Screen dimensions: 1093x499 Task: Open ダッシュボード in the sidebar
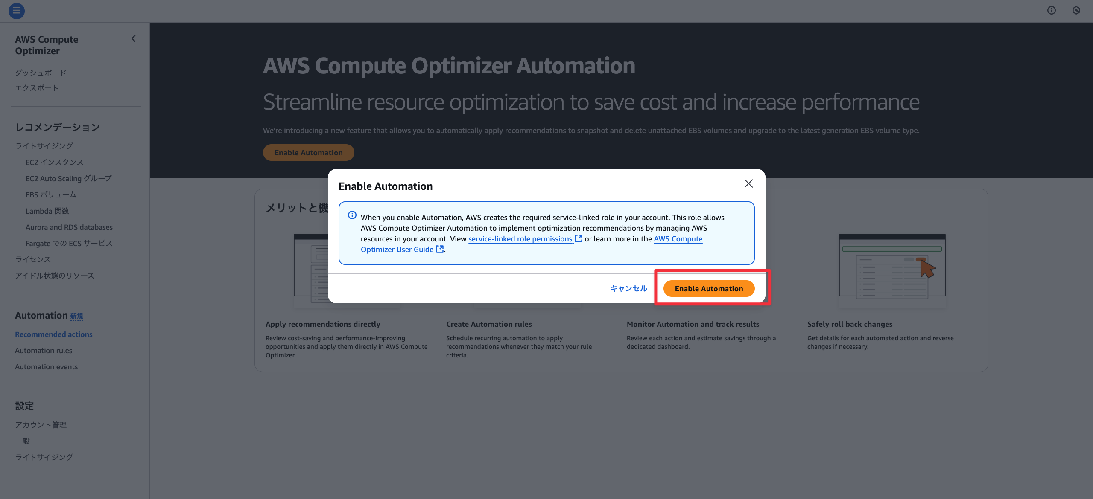[41, 73]
